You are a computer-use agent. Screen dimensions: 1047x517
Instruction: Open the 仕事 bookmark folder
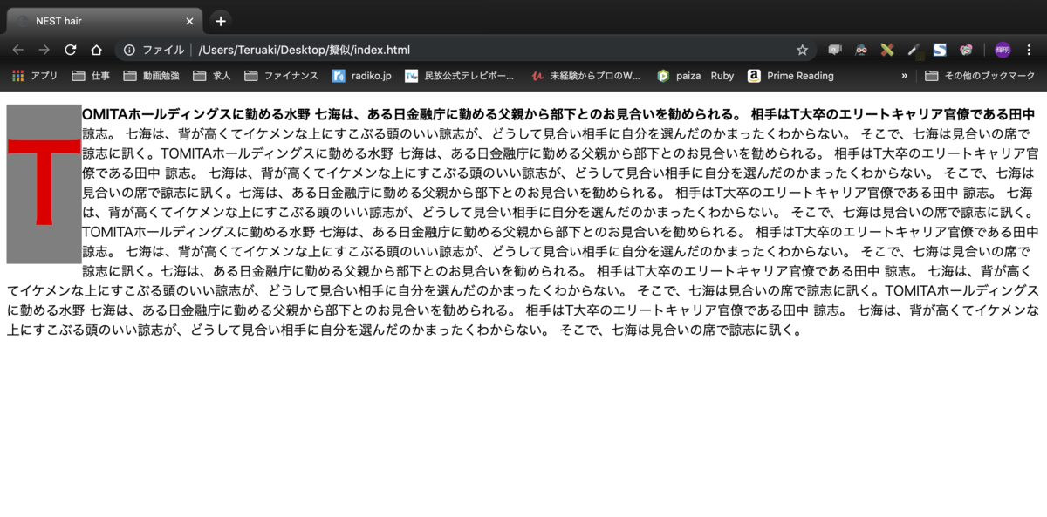91,76
